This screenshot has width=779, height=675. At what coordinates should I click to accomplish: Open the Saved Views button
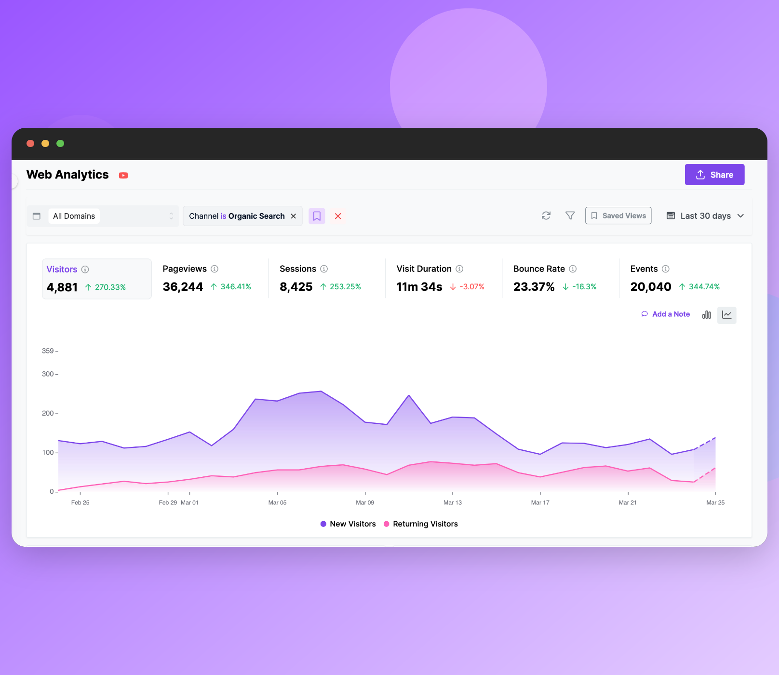tap(618, 216)
